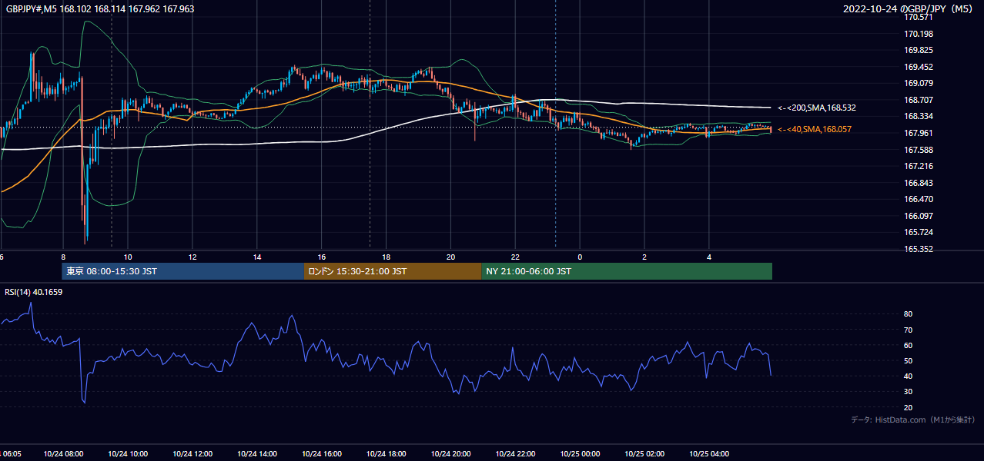Click the 165.352 price axis label
Image resolution: width=984 pixels, height=461 pixels.
pyautogui.click(x=919, y=249)
